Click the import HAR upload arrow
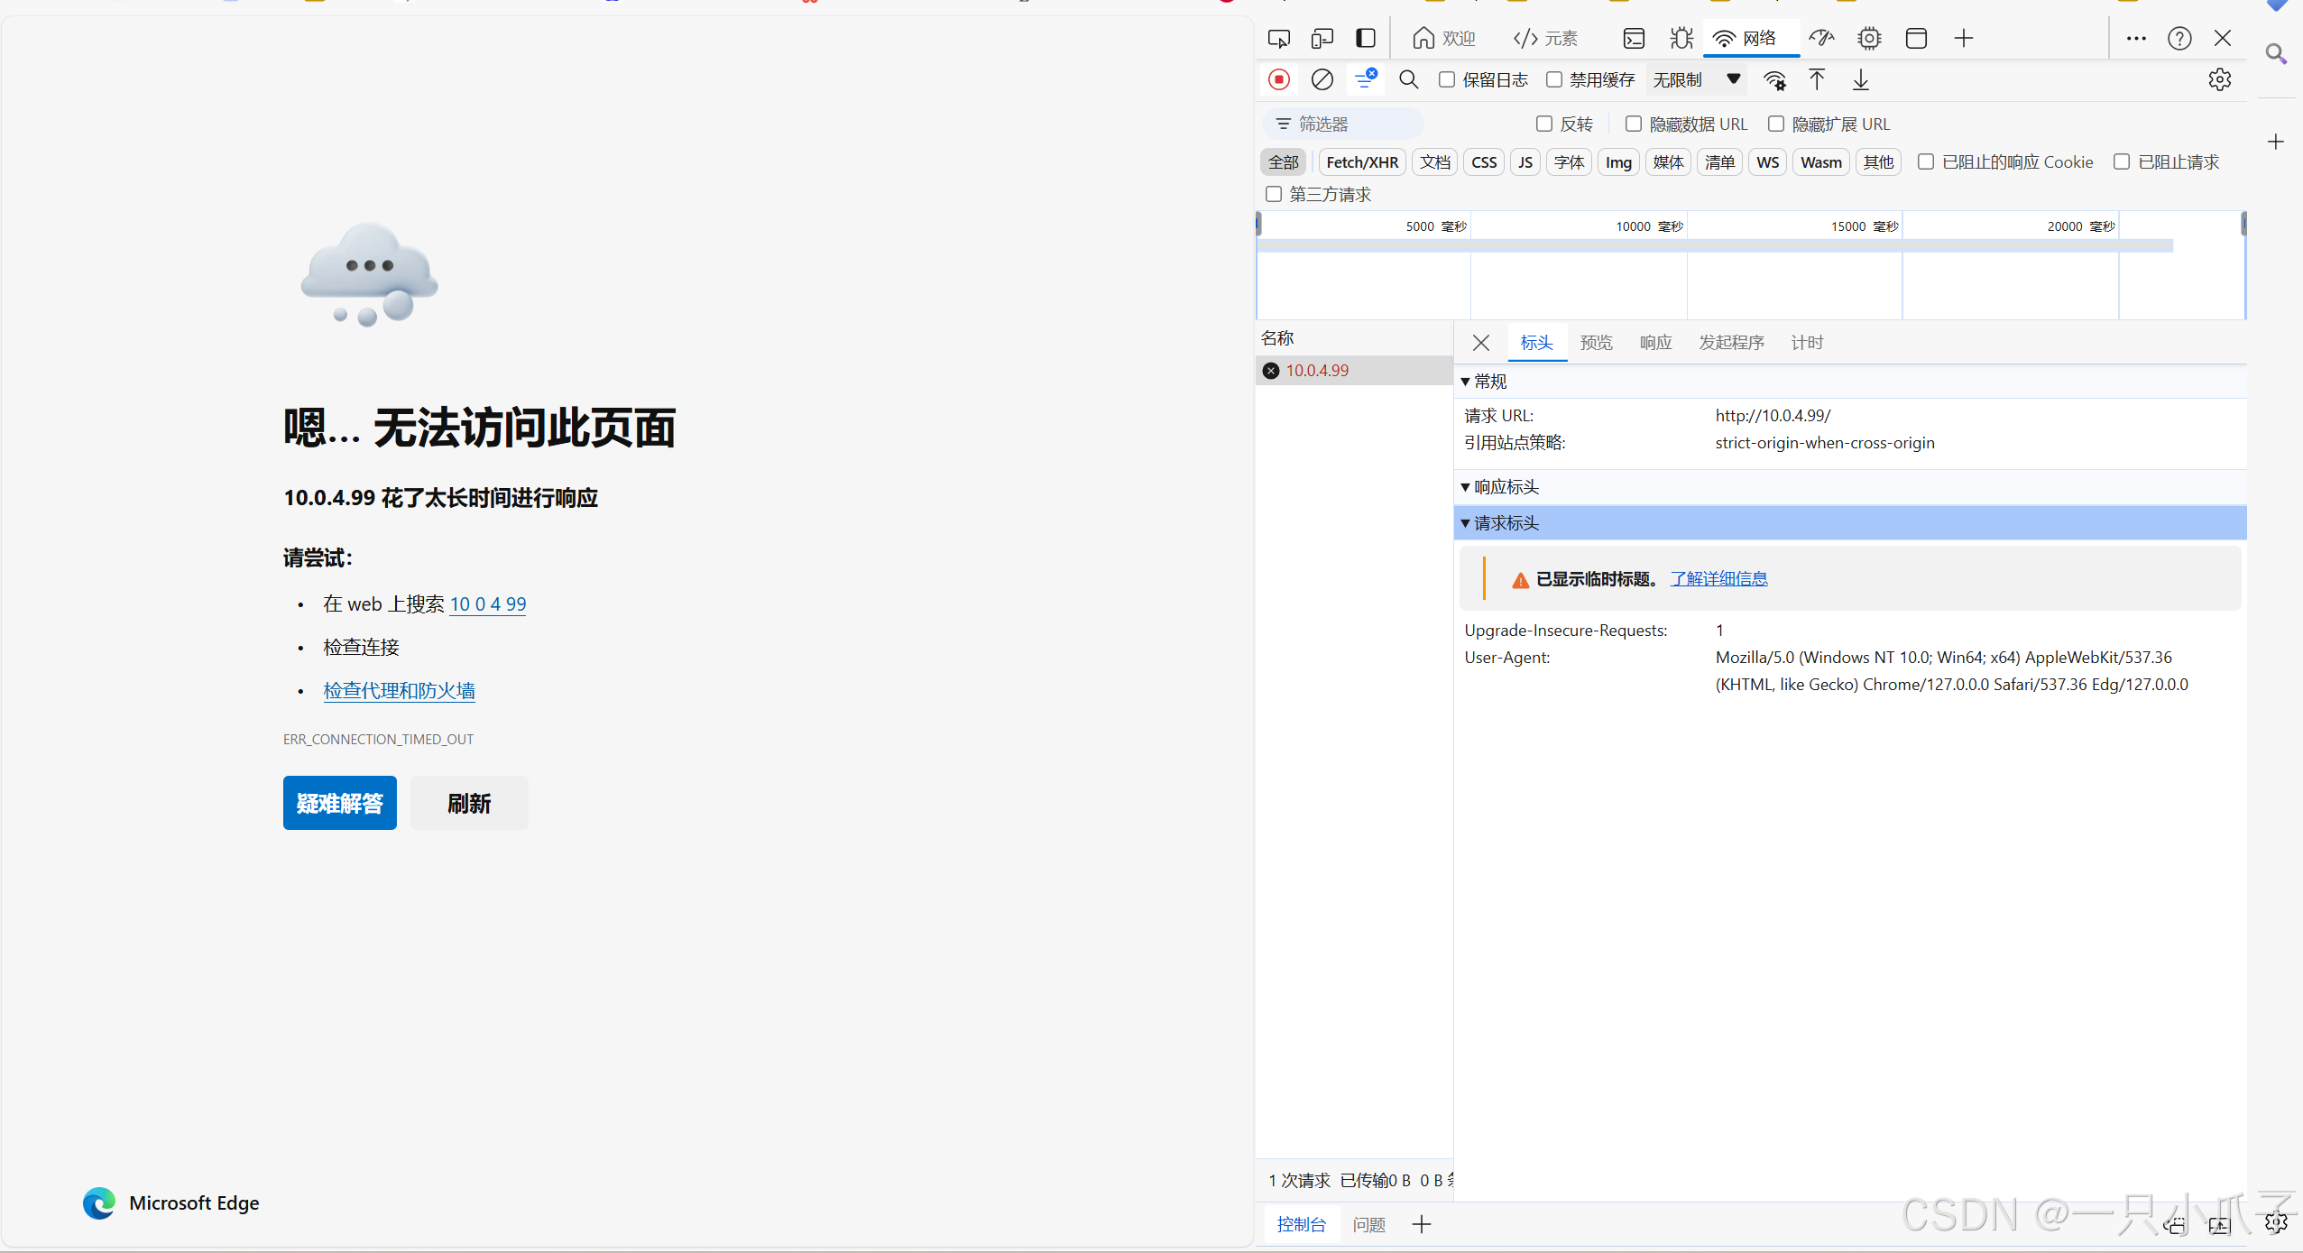Viewport: 2303px width, 1253px height. coord(1817,79)
